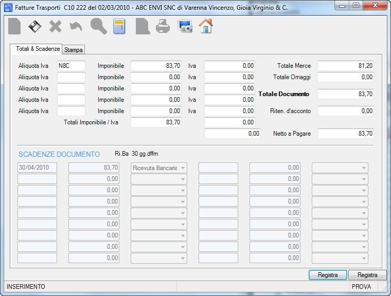391x296 pixels.
Task: Select the Totali & Scadenze tab
Action: 38,49
